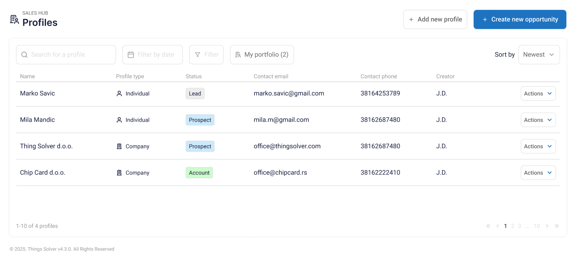This screenshot has width=576, height=262.
Task: Go to the last page with the double arrow
Action: [x=556, y=226]
